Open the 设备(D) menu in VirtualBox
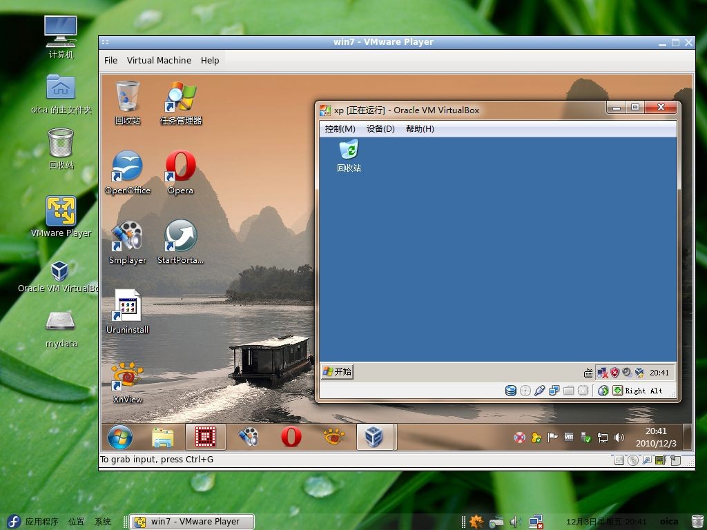The width and height of the screenshot is (707, 530). point(380,129)
